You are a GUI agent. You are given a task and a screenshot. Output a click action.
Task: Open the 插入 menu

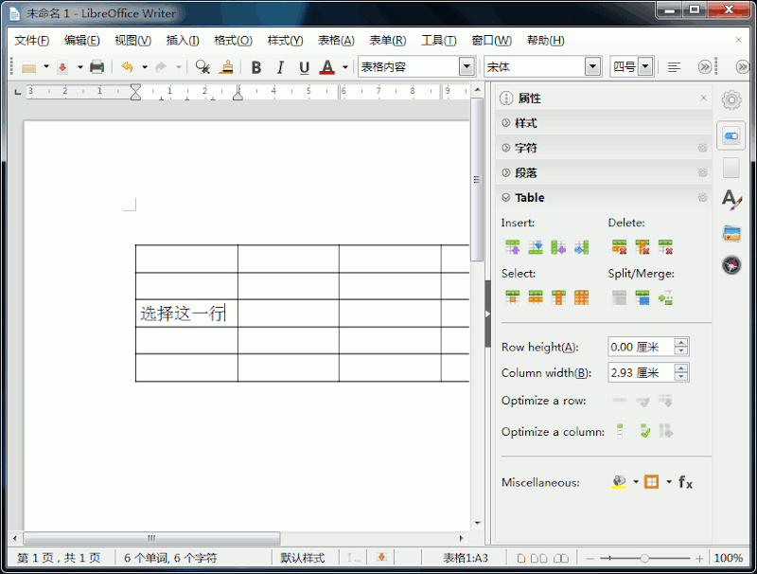click(x=182, y=41)
